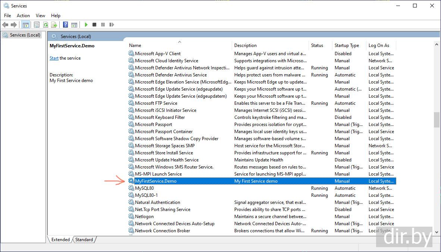
Task: Click the Refresh toolbar icon
Action: pyautogui.click(x=46, y=25)
